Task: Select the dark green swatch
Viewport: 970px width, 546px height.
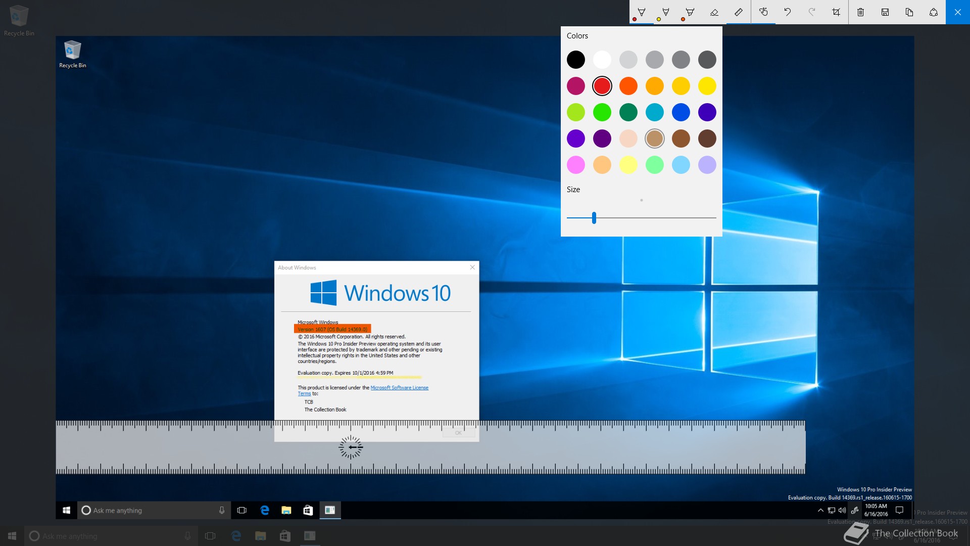Action: pyautogui.click(x=628, y=112)
